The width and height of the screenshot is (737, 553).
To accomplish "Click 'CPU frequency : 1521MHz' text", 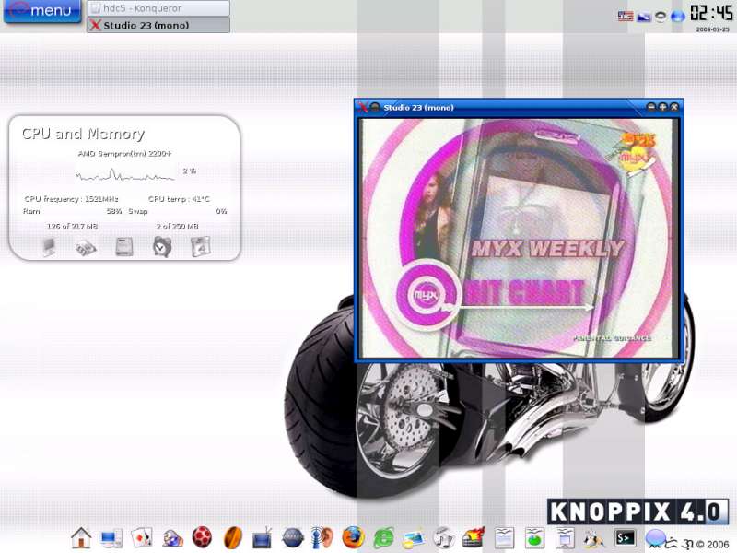I will 72,199.
